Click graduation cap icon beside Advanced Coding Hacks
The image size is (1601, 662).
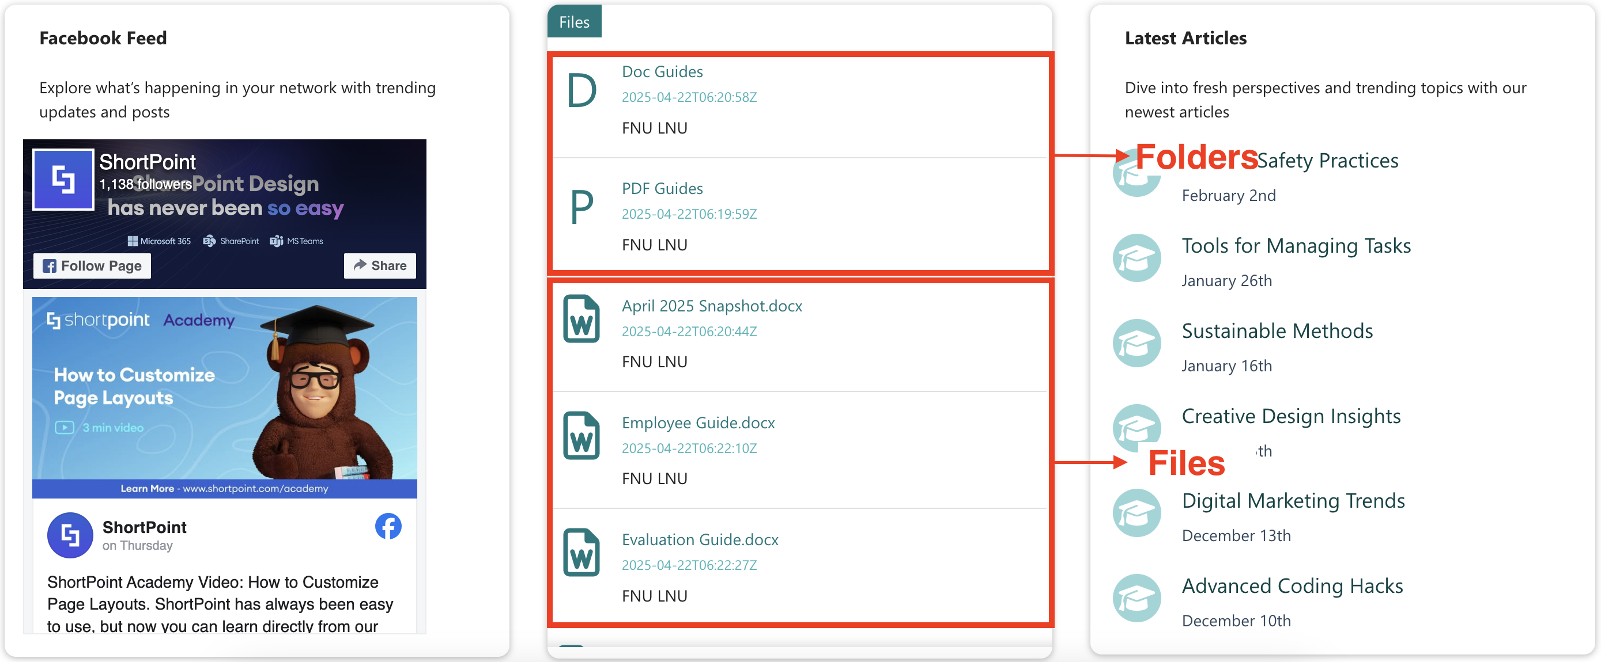(x=1136, y=599)
